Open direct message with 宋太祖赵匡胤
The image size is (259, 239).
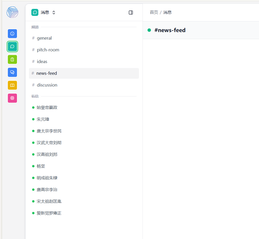84,201
